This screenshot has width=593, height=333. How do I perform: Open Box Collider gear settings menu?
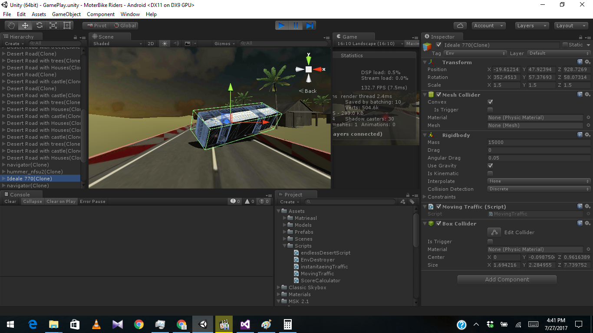pyautogui.click(x=587, y=223)
